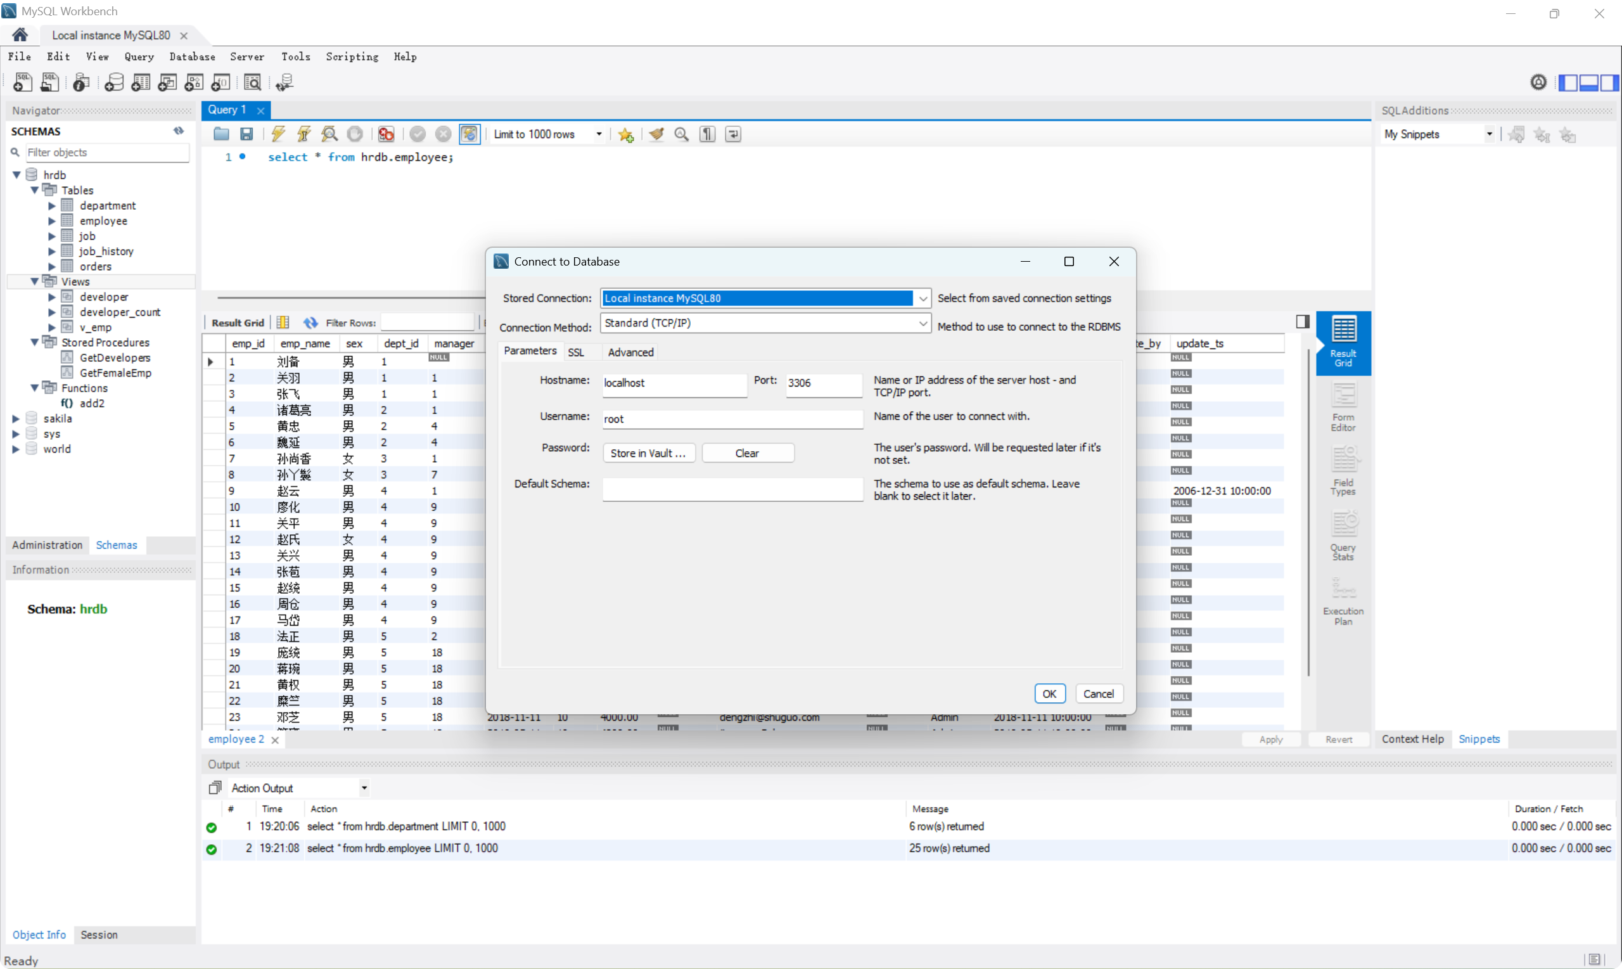Click the reconnect to DBMS toolbar icon
The width and height of the screenshot is (1622, 969).
284,82
